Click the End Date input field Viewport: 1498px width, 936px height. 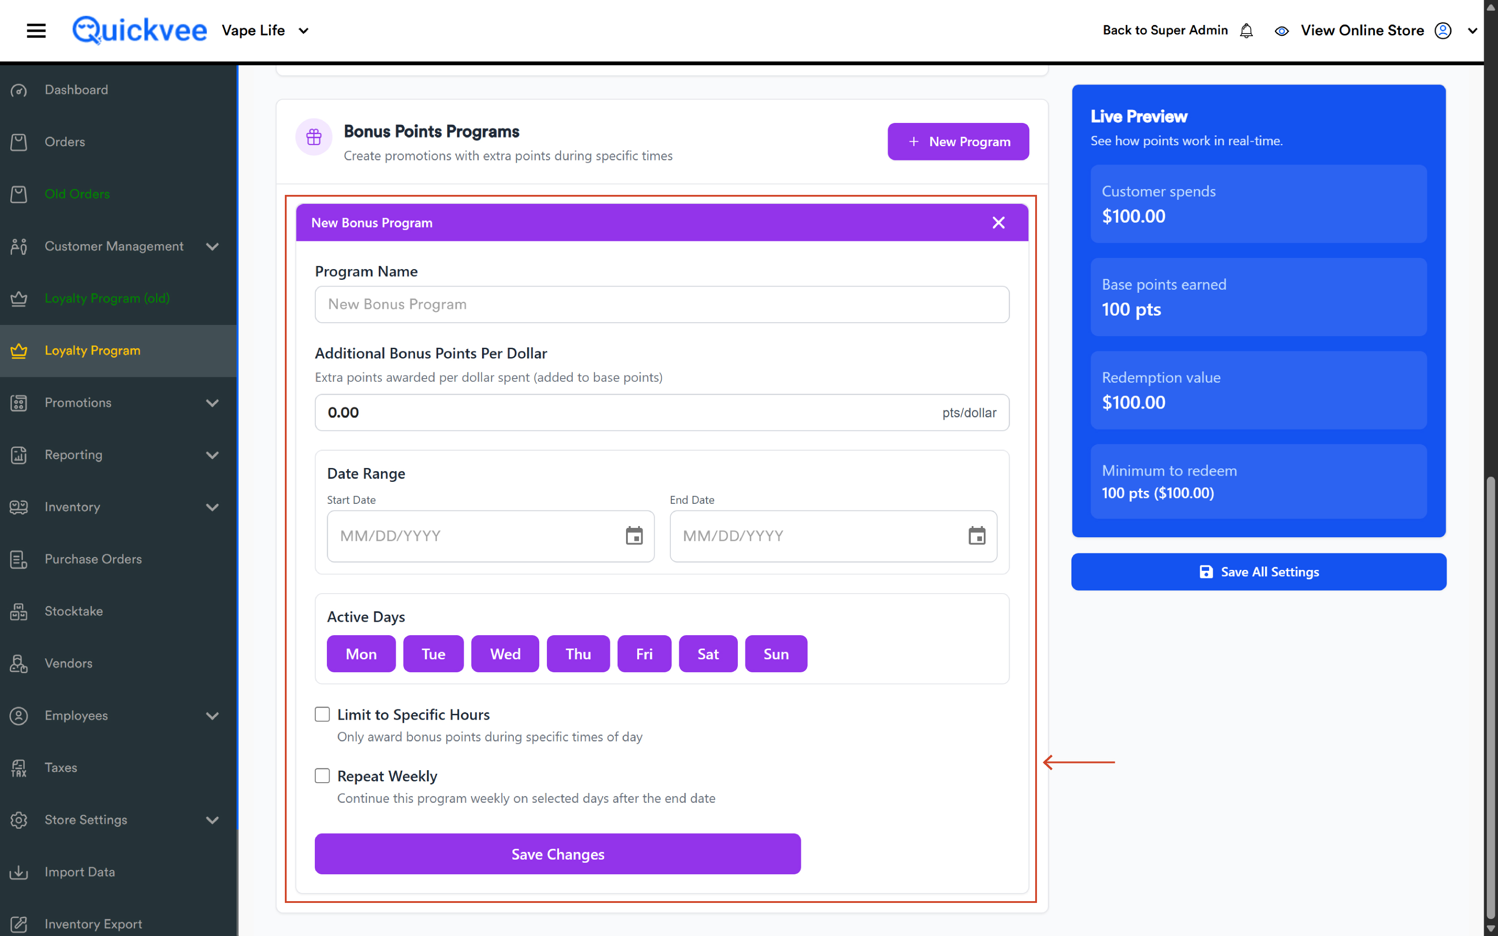pos(833,536)
